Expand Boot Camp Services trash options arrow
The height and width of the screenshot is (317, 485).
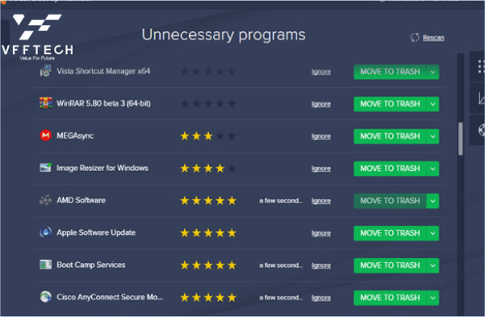pos(433,265)
